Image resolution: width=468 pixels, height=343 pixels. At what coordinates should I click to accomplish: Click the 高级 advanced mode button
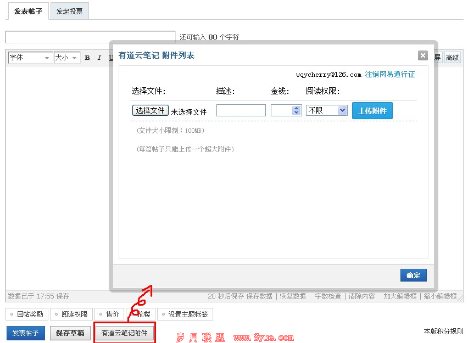452,57
